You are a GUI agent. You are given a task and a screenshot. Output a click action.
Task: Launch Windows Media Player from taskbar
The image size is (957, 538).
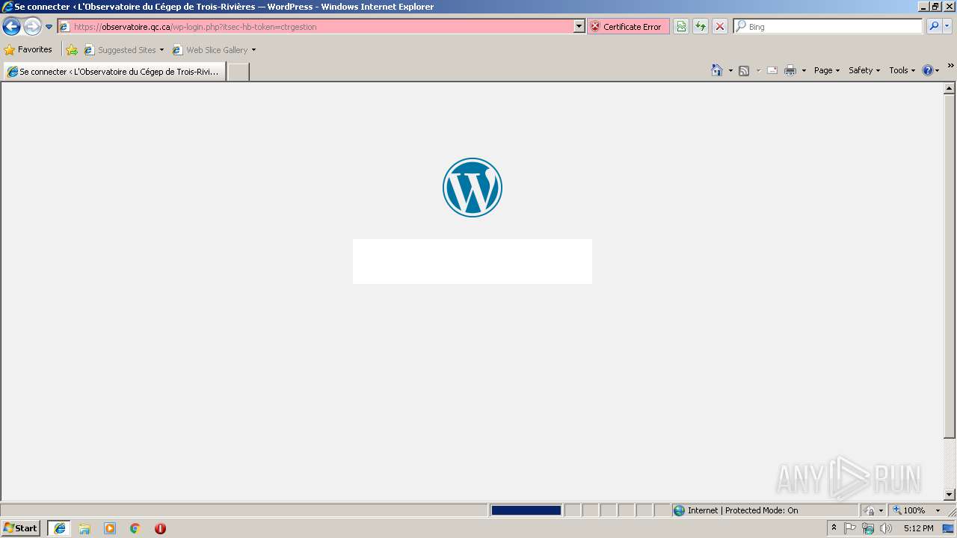click(110, 528)
